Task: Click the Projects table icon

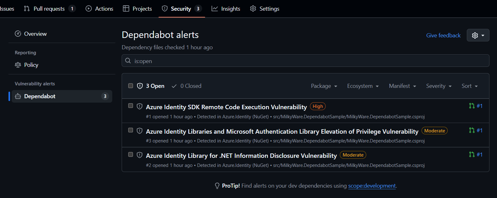Action: (126, 8)
